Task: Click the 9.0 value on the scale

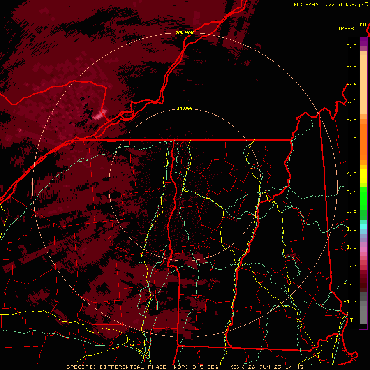Action: 351,65
